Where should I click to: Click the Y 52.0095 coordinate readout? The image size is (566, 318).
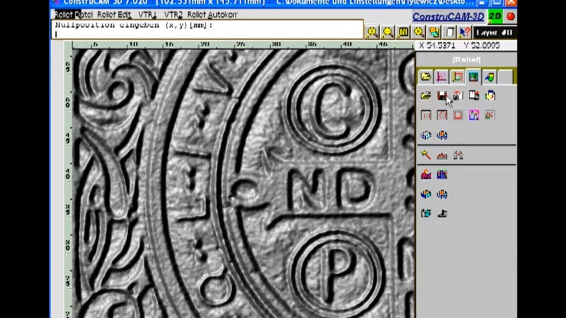coord(482,45)
